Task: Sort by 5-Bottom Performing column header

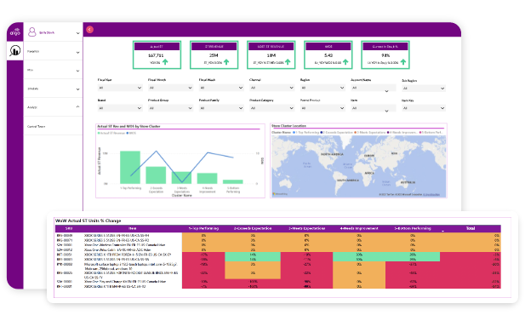Action: coord(413,228)
